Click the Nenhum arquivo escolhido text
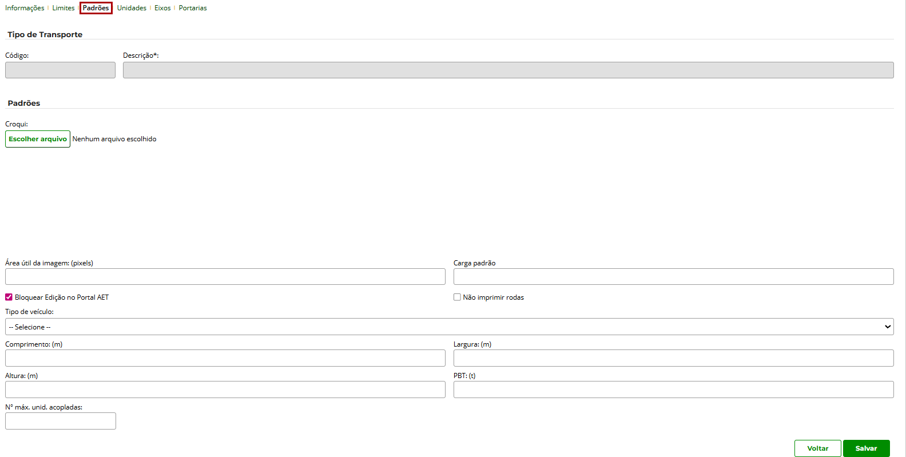906x457 pixels. pos(114,139)
